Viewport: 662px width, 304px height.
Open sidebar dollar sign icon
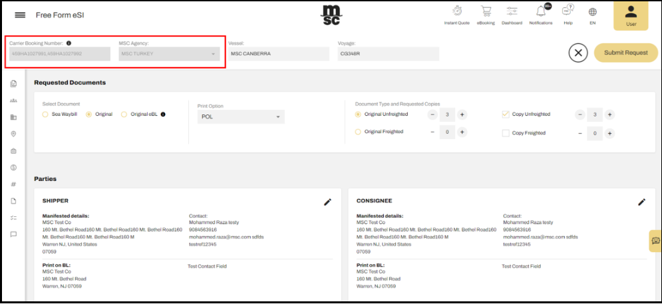(13, 168)
